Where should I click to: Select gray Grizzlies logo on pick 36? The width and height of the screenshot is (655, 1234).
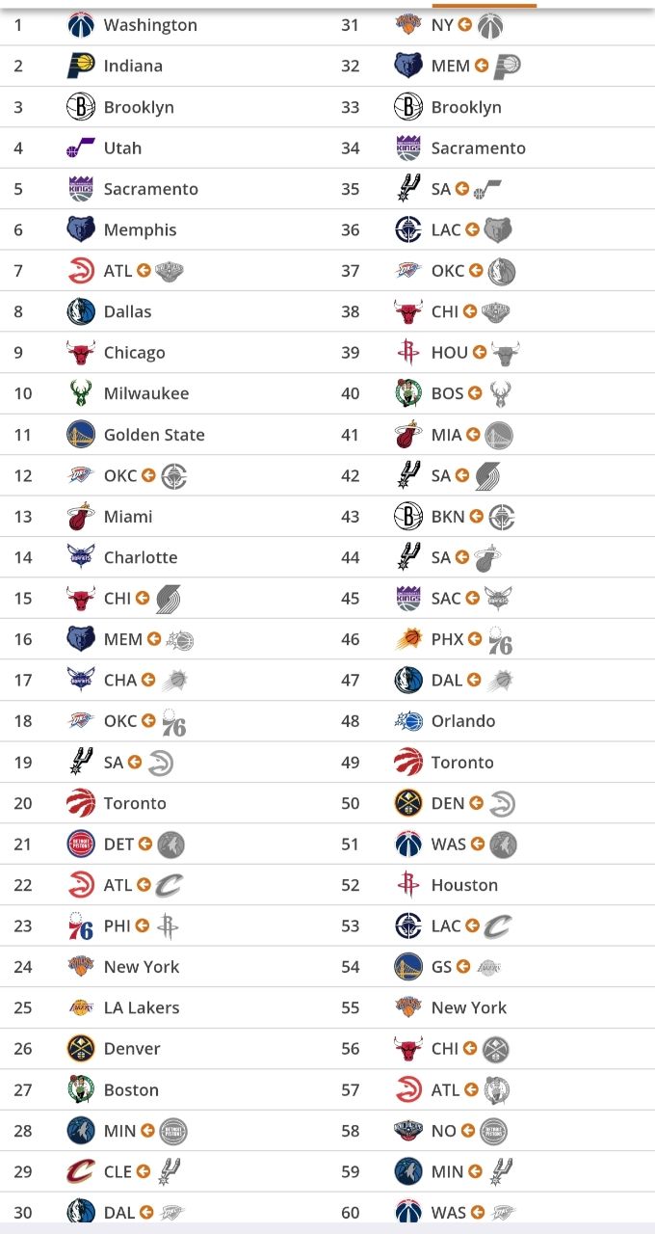coord(498,229)
